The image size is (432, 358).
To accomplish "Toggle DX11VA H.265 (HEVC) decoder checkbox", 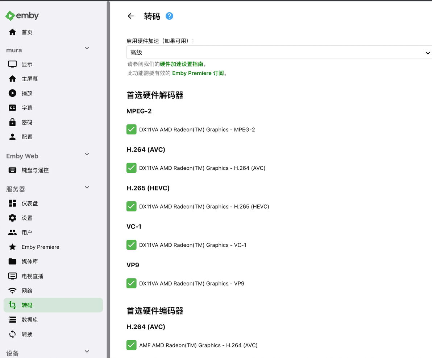I will pos(132,206).
